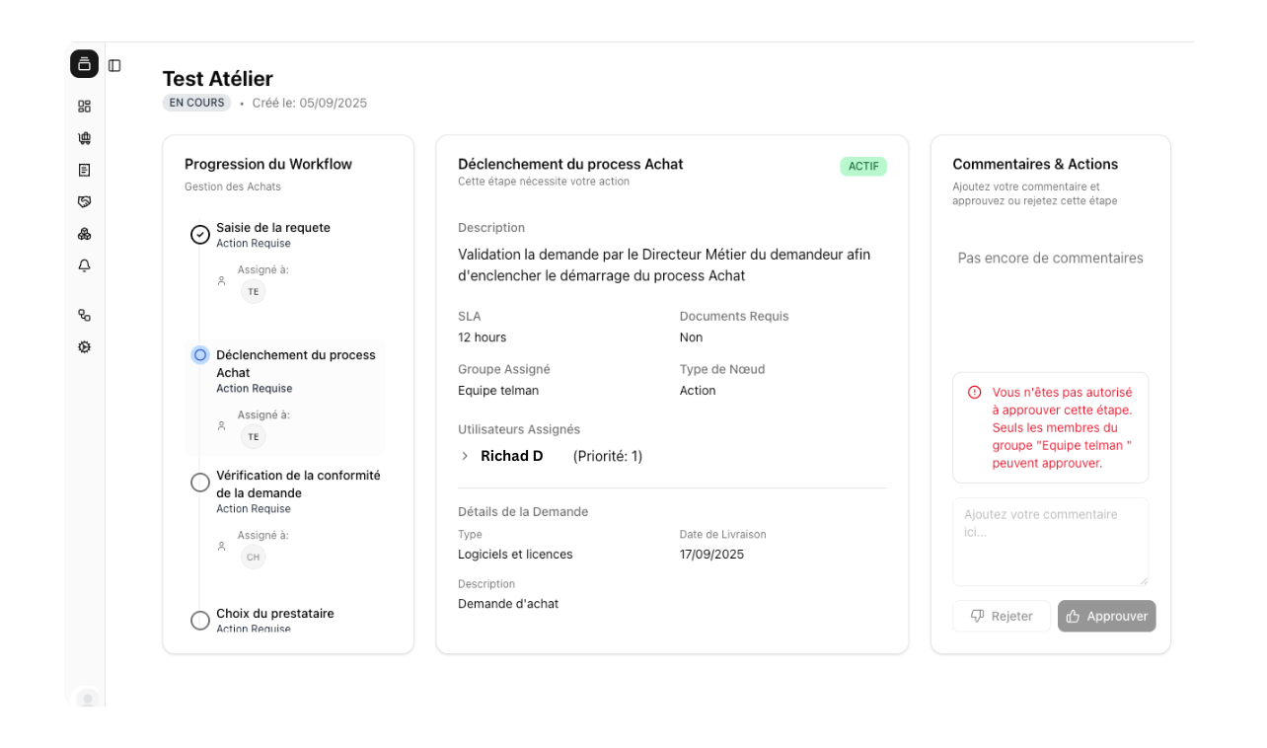
Task: Select the shopping cart purchases icon
Action: pos(84,137)
